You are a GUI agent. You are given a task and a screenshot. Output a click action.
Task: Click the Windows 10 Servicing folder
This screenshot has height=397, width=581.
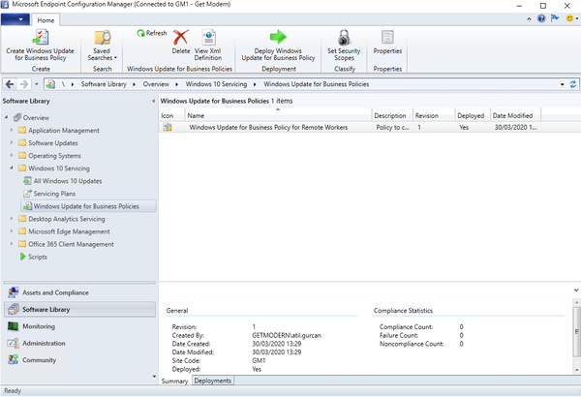pos(54,168)
